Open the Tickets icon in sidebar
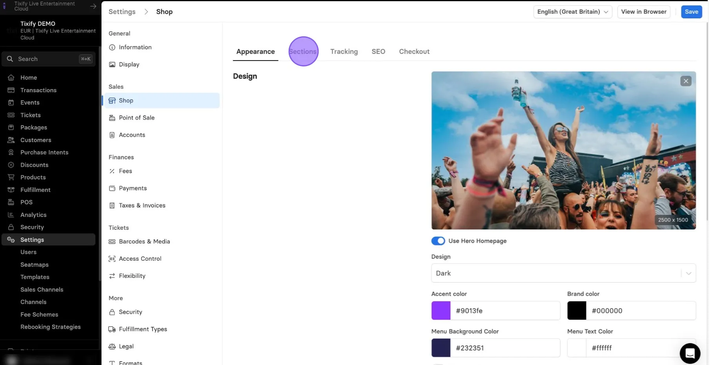Viewport: 710px width, 365px height. pos(11,115)
